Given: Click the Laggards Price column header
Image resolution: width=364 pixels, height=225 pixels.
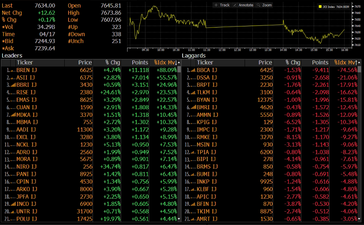Looking at the screenshot, I should [265, 63].
